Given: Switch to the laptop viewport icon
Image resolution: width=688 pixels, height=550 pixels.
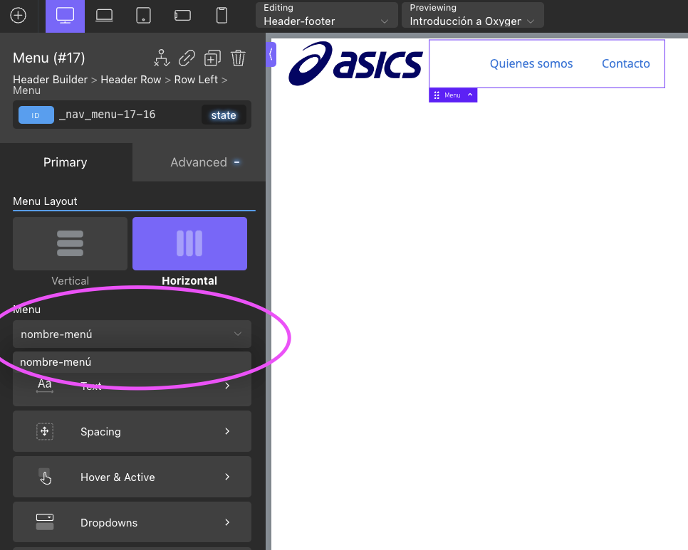Looking at the screenshot, I should 105,16.
